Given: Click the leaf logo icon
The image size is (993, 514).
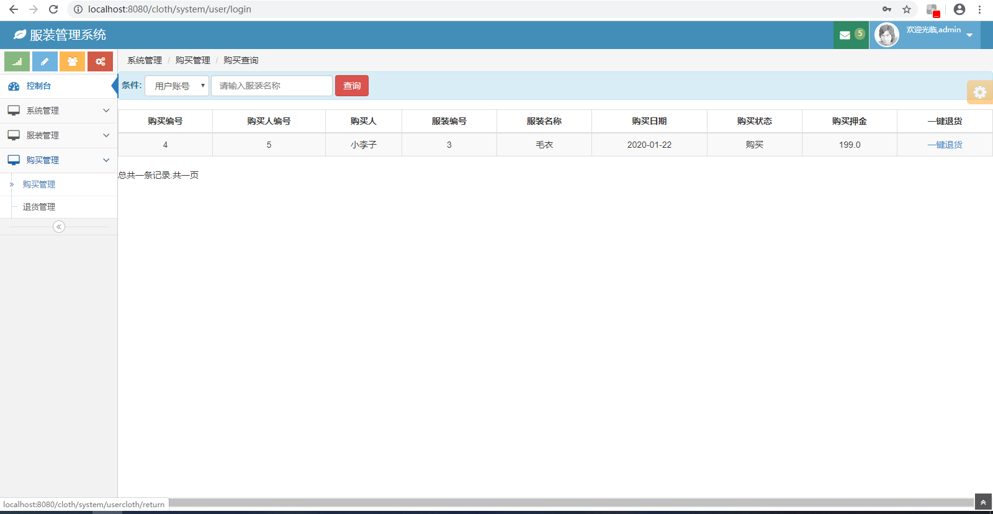Looking at the screenshot, I should (x=20, y=35).
